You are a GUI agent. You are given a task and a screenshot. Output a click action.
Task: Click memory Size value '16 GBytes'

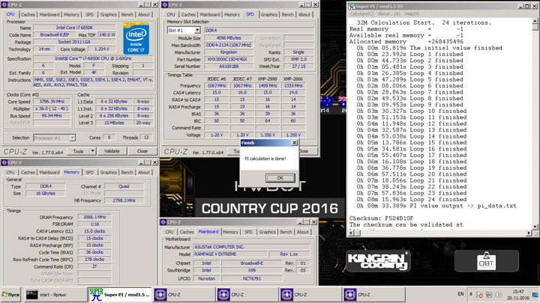46,193
